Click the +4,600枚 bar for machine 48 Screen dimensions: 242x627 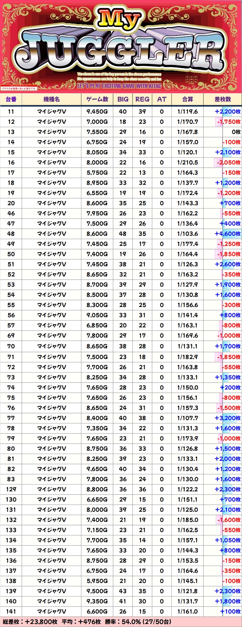(228, 234)
